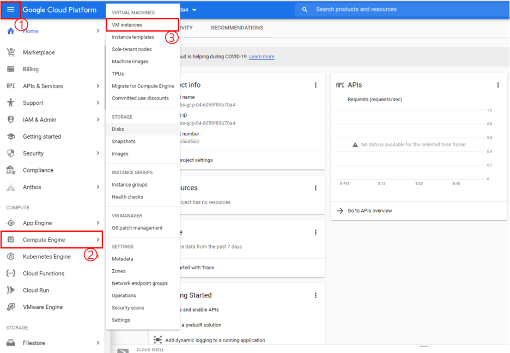Open the Getting Started card three-dot menu
The image size is (510, 353).
pyautogui.click(x=315, y=295)
